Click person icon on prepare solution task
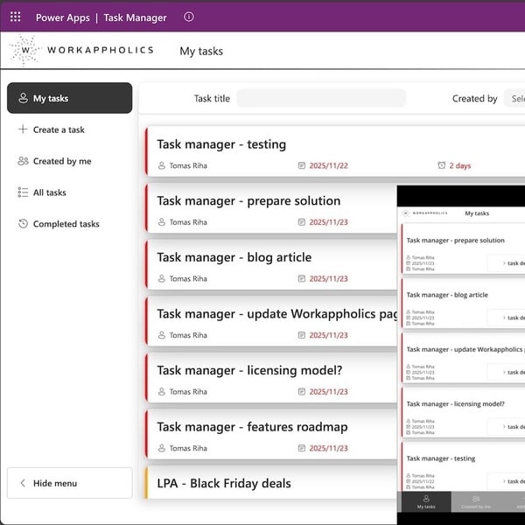The height and width of the screenshot is (525, 525). coord(162,222)
